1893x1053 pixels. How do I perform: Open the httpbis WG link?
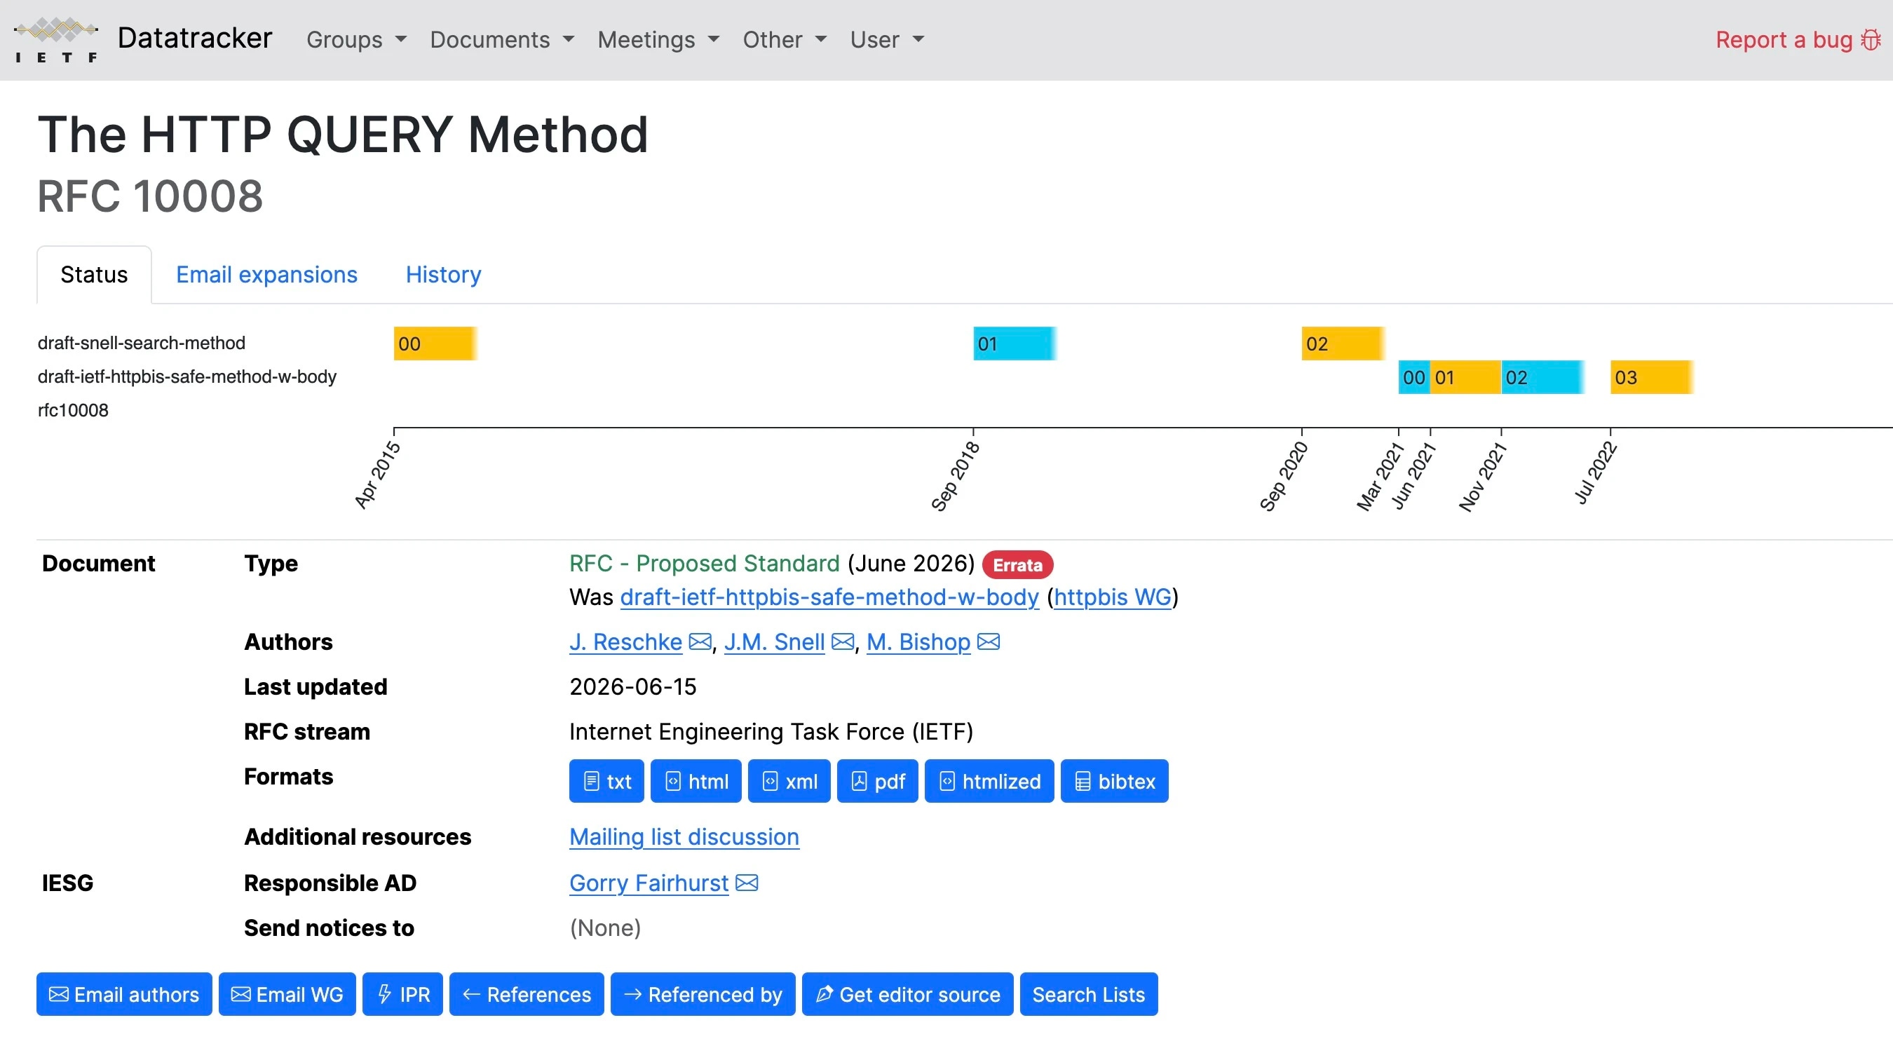coord(1113,597)
